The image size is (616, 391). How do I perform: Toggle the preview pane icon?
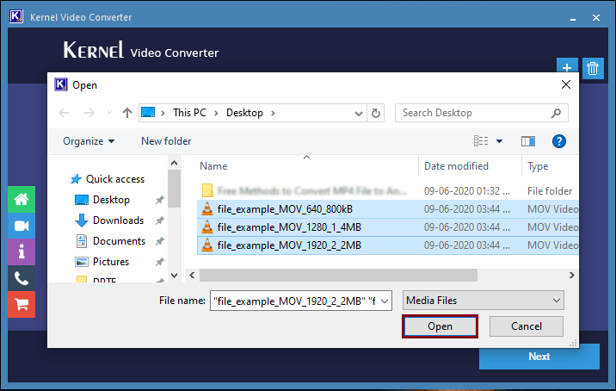pos(528,141)
